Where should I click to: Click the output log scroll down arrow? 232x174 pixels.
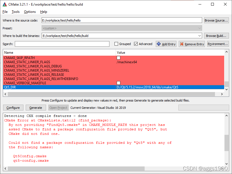[x=226, y=164]
